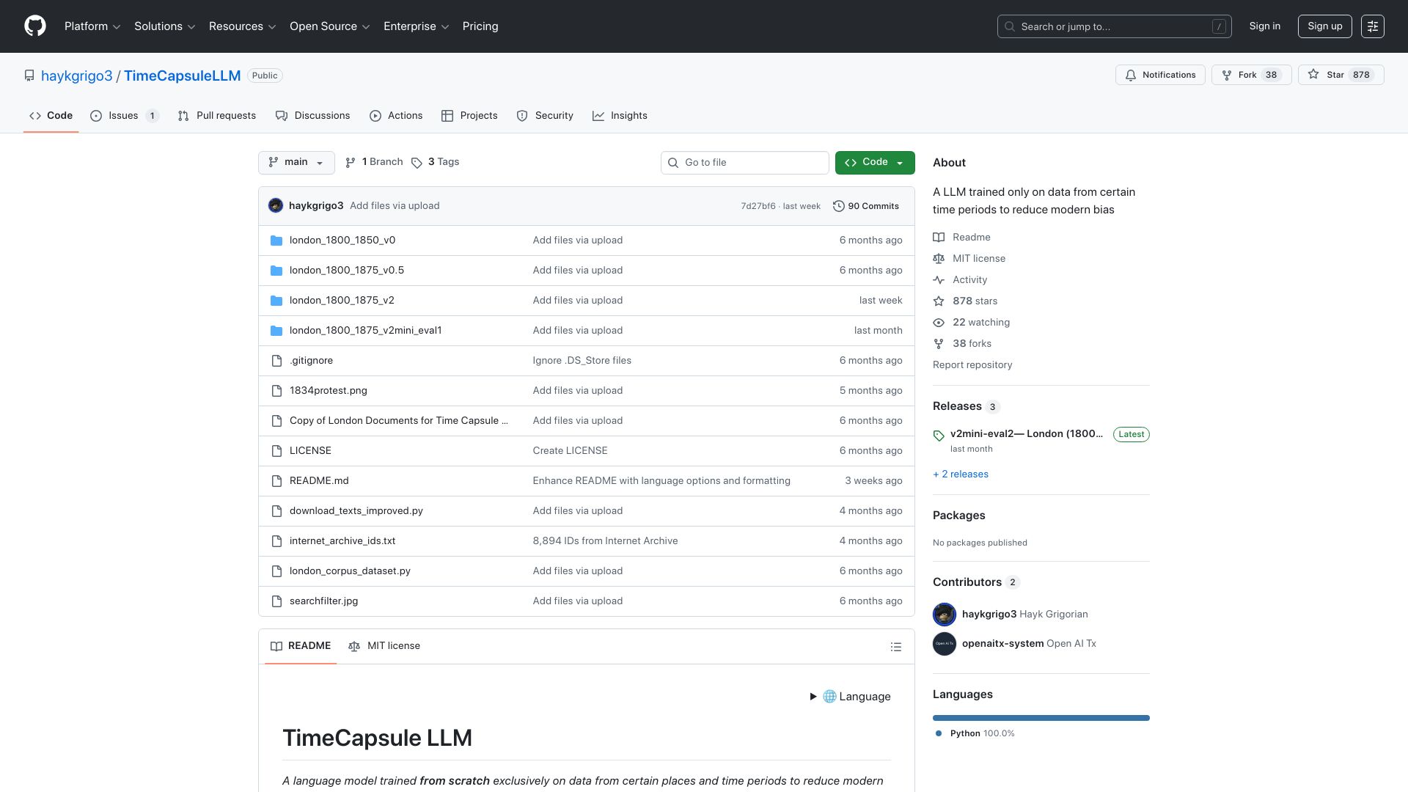Star the repository with Star button
The image size is (1408, 792).
(1341, 75)
